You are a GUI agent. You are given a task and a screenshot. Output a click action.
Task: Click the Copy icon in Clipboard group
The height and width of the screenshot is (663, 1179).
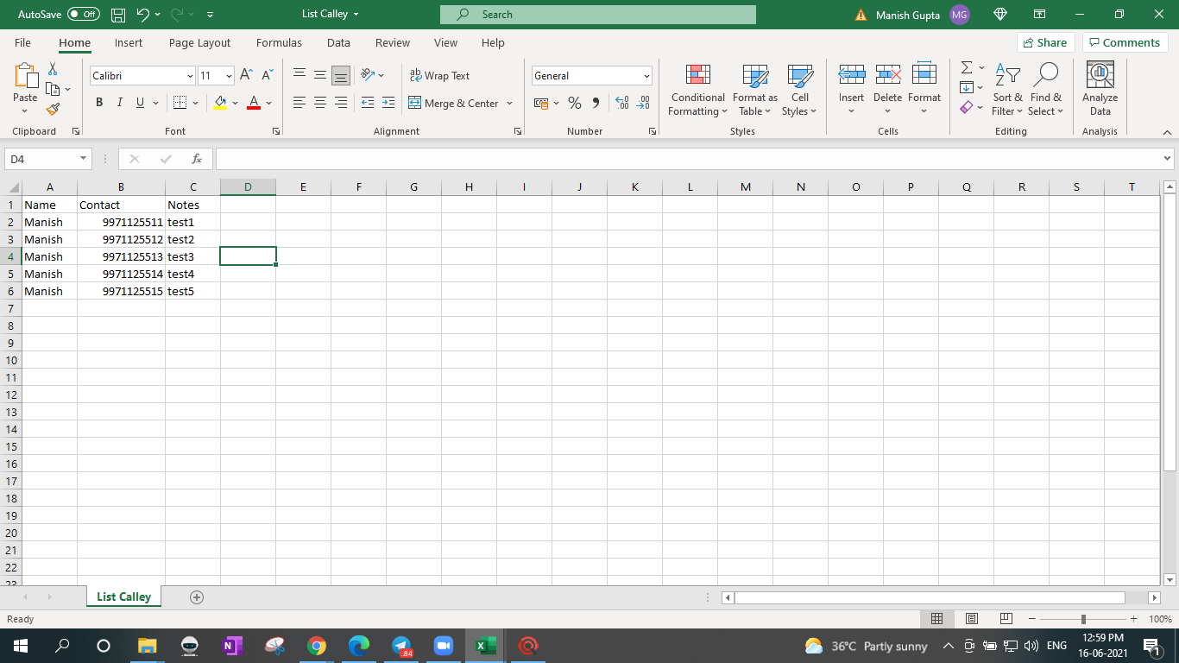(53, 89)
